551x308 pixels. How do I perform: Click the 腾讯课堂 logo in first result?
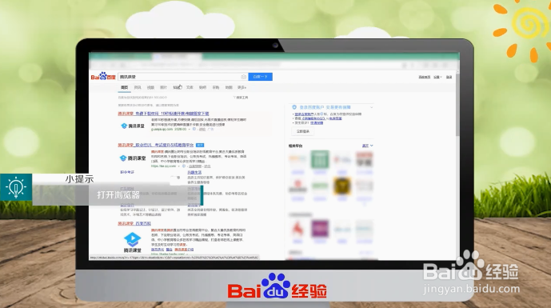[133, 126]
